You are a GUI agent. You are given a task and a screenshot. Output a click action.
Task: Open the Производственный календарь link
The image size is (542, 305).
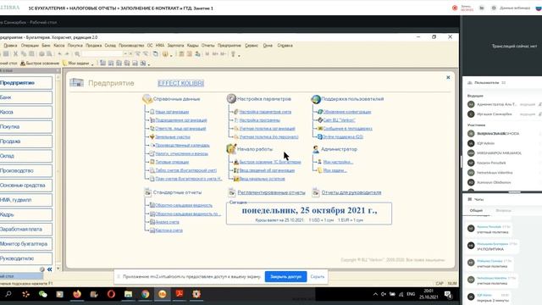click(183, 145)
